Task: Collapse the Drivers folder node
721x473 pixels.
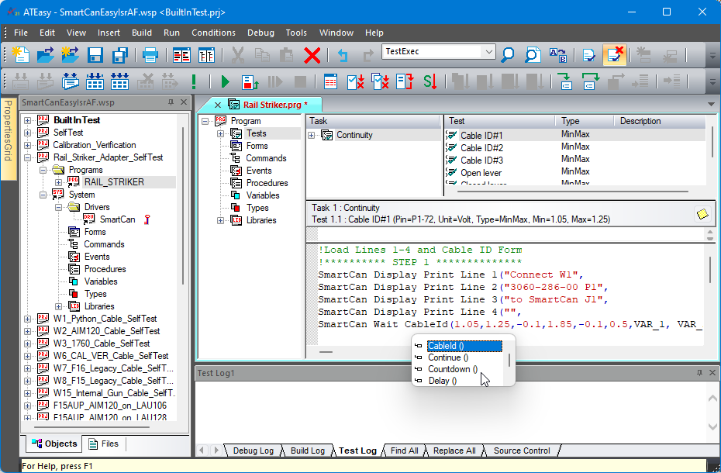Action: point(58,207)
